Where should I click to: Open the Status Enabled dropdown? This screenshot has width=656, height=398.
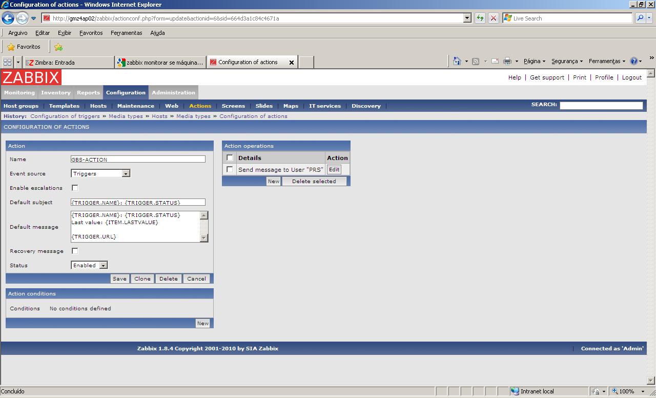(x=89, y=266)
